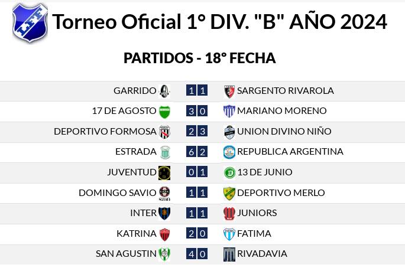Click the Garrido club crest
Screen dimensions: 405x271
coord(164,91)
